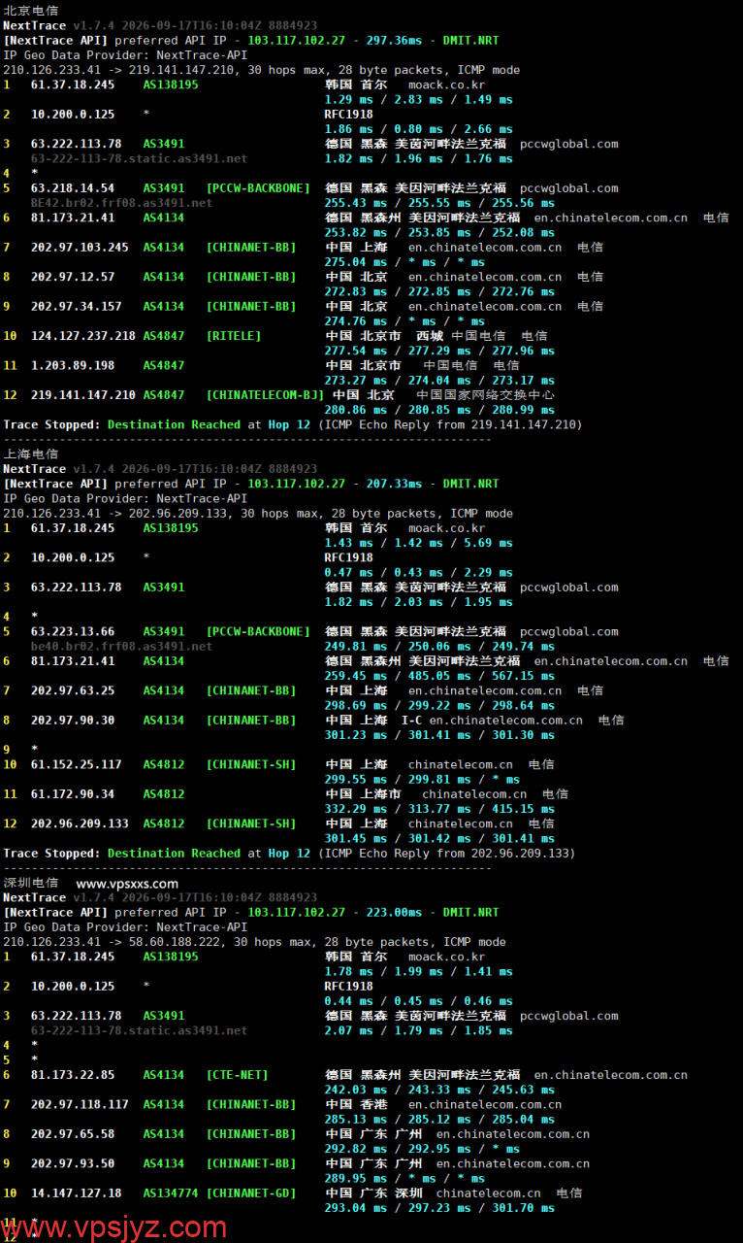
Task: Select hop IP 202.97.34.157
Action: 77,306
